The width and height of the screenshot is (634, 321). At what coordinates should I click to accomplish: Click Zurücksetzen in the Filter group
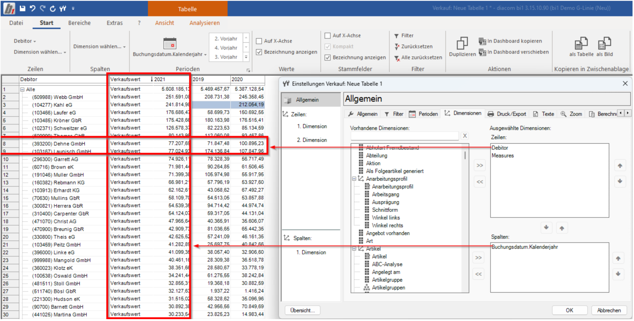click(414, 47)
